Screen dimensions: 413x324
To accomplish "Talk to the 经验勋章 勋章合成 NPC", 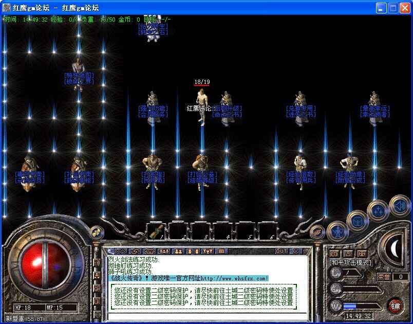I will pos(350,172).
